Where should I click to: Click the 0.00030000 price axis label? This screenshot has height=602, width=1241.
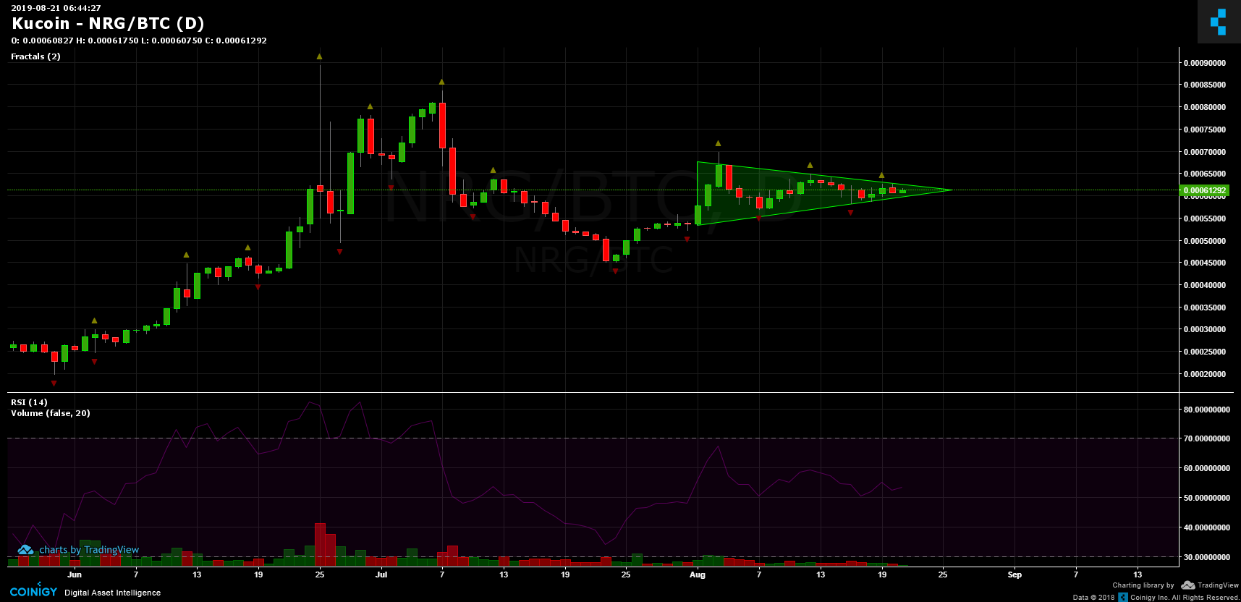pos(1205,329)
